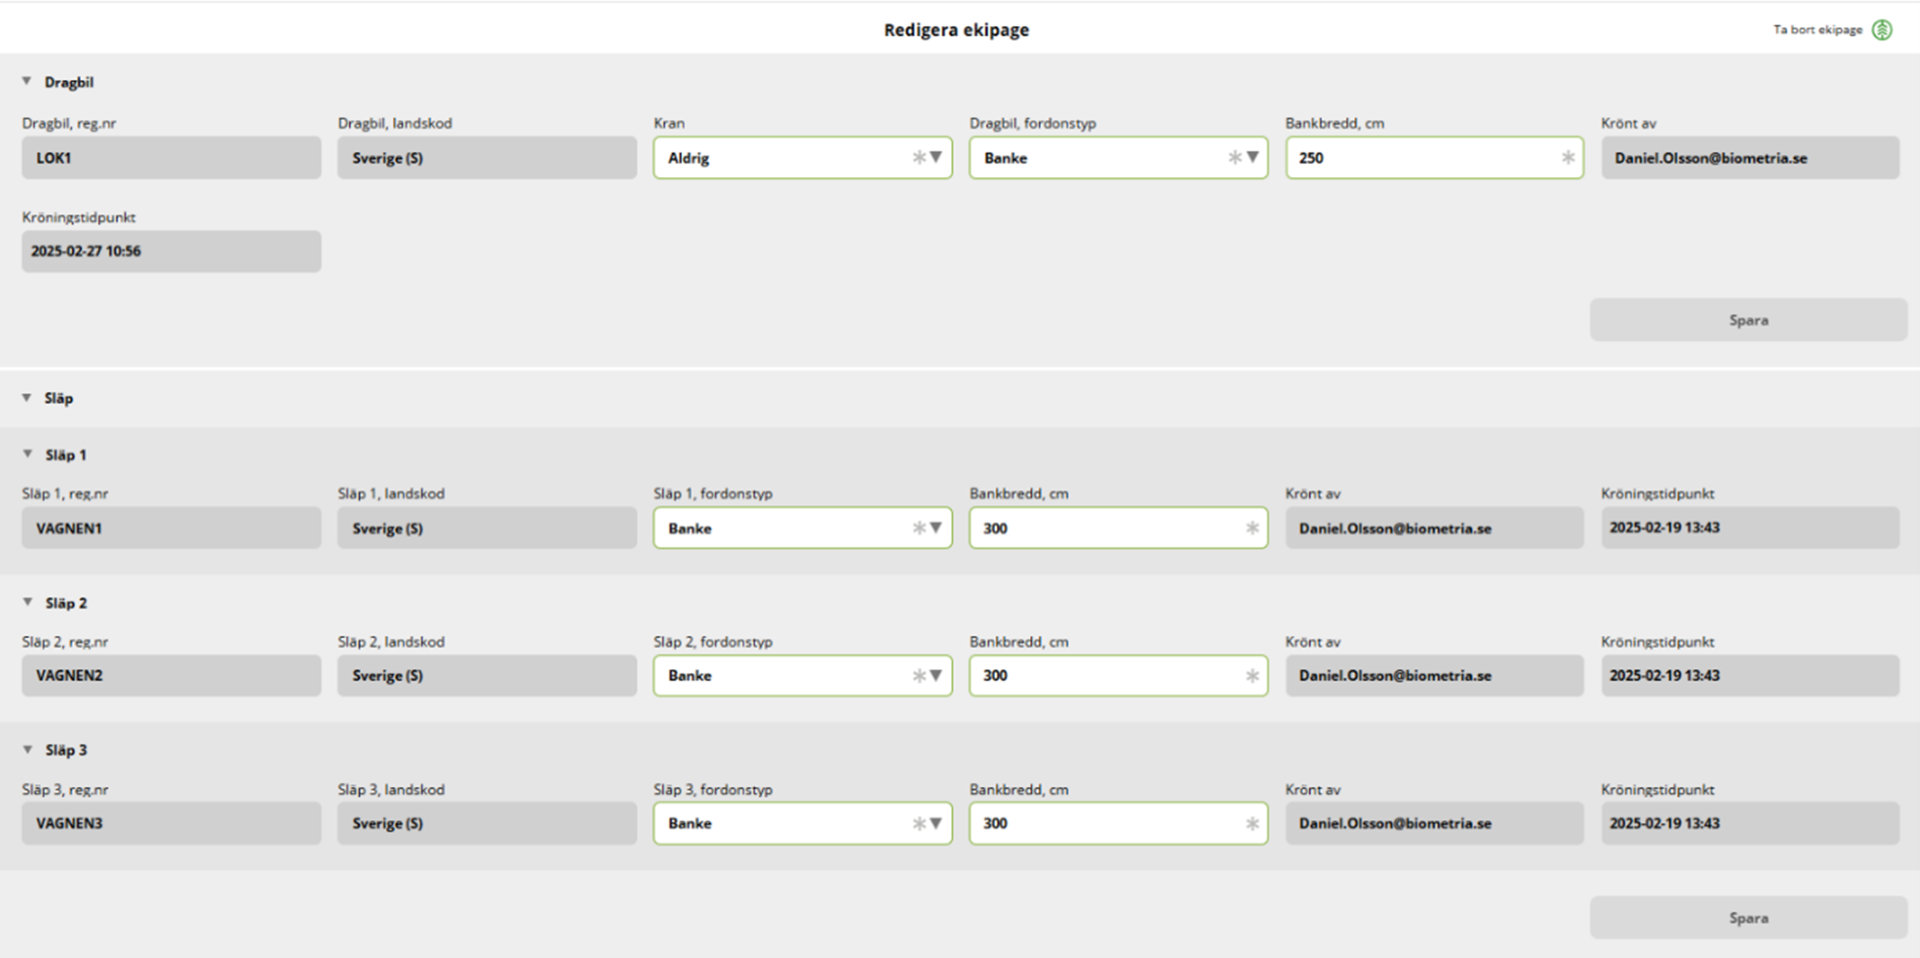1920x958 pixels.
Task: Click the Släp 2, fordonstyp label
Action: [713, 642]
